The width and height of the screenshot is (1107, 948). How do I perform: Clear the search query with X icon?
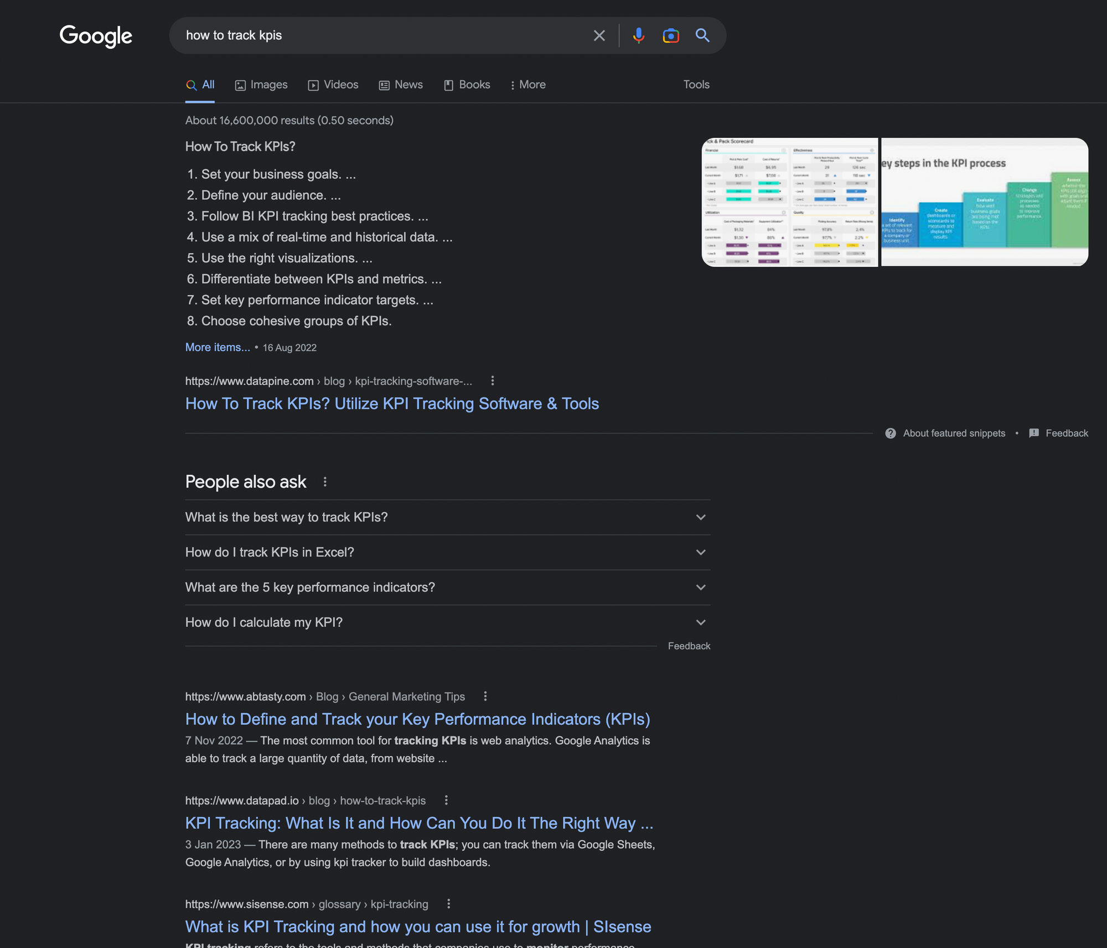click(599, 35)
